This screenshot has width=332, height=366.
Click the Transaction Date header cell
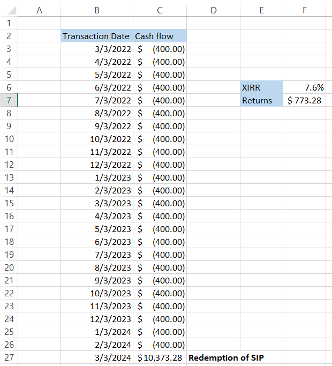coord(96,36)
